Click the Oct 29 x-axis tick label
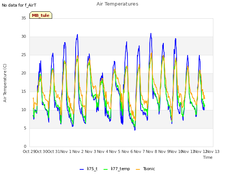 coord(29,151)
